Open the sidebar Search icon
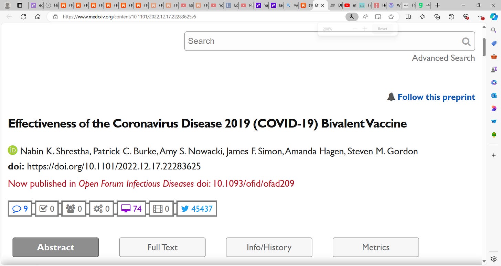Image resolution: width=501 pixels, height=266 pixels. [494, 31]
